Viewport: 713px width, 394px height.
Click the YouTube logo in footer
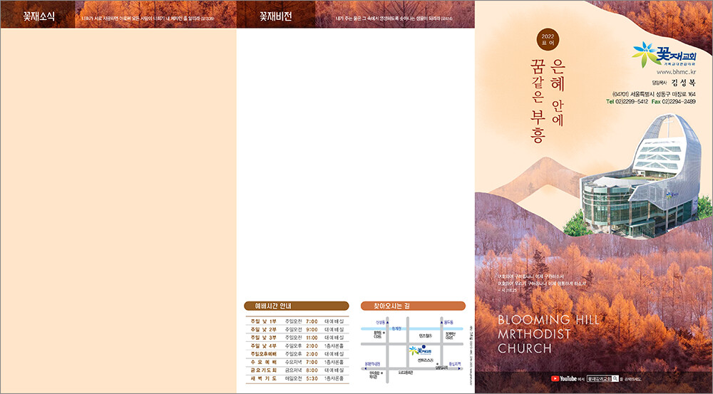click(563, 379)
